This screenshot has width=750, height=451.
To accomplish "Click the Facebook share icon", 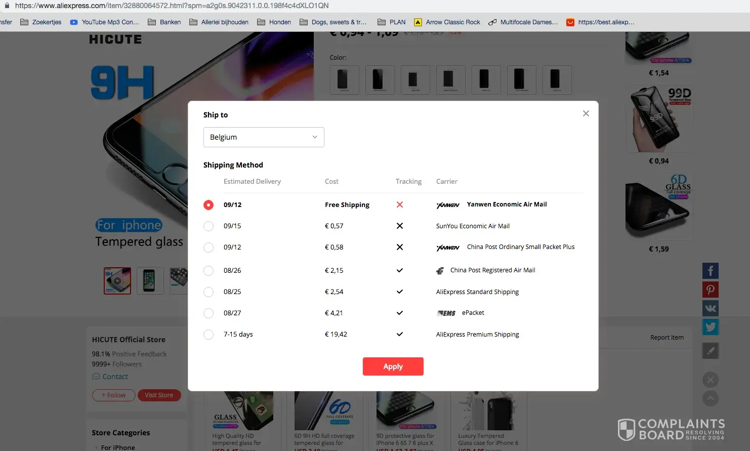I will click(x=711, y=271).
